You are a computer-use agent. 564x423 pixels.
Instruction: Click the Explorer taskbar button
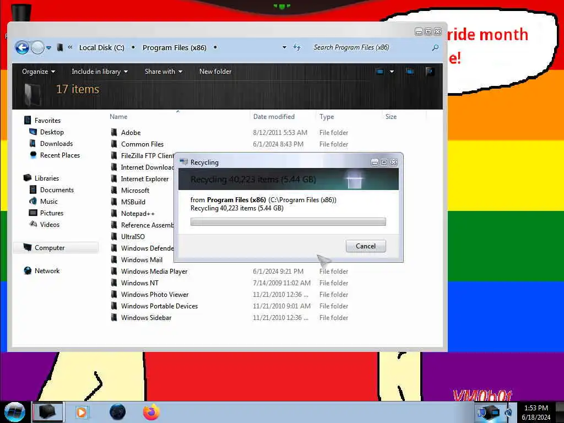click(x=47, y=412)
